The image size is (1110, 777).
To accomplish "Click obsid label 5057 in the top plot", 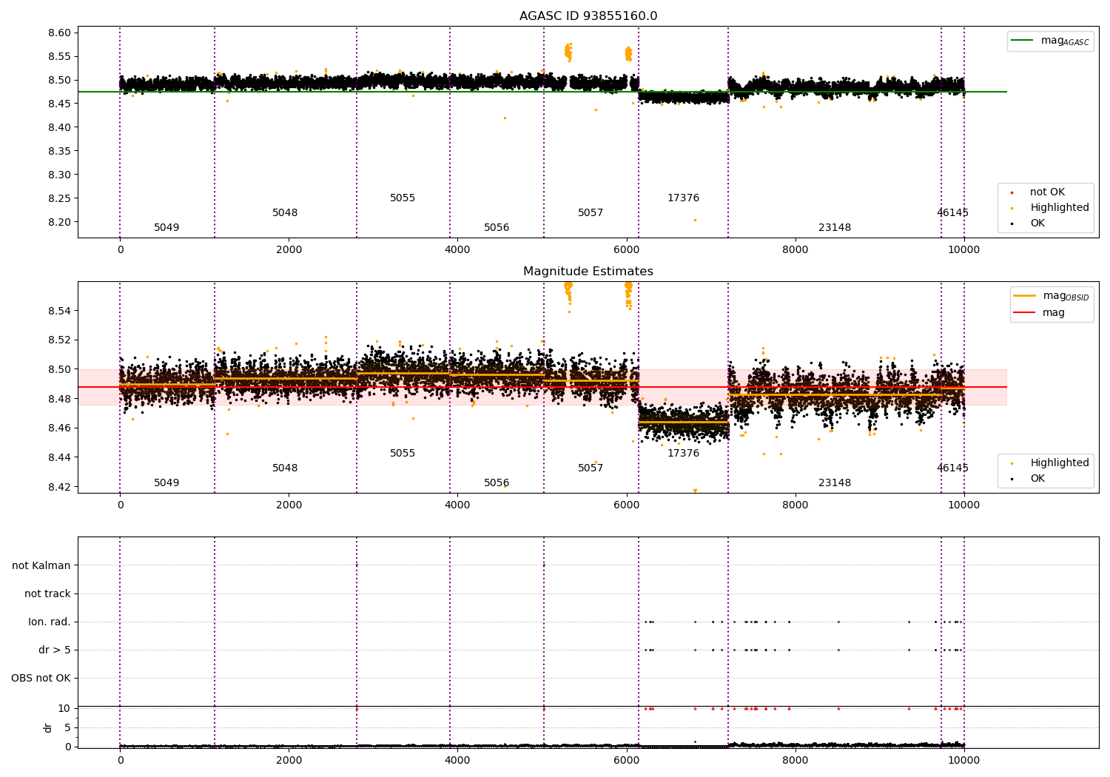I will click(x=591, y=213).
